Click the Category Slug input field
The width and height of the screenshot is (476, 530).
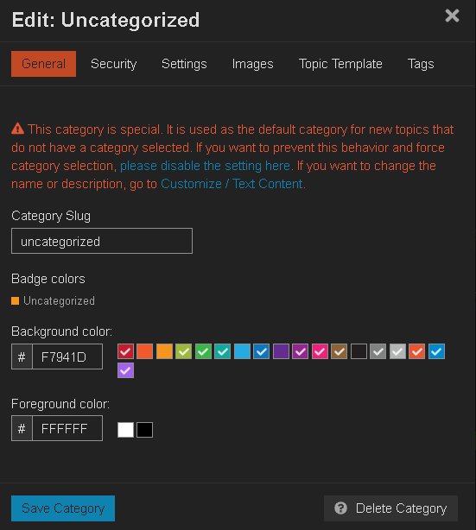pyautogui.click(x=102, y=241)
